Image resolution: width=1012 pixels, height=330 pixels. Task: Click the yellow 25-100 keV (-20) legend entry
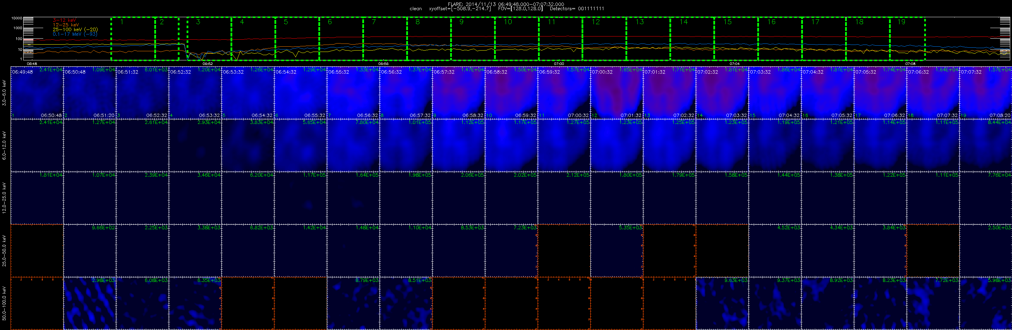click(x=76, y=29)
